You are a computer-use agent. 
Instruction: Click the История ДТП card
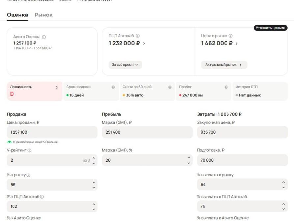260,91
